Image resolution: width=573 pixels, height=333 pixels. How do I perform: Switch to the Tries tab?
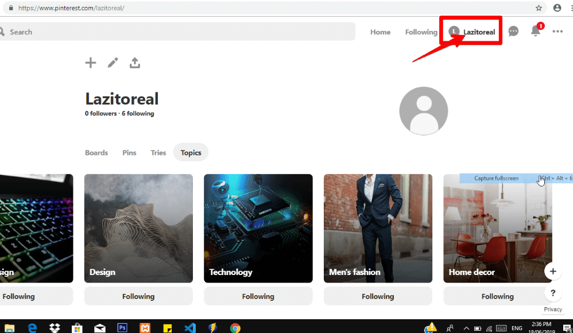pyautogui.click(x=158, y=153)
